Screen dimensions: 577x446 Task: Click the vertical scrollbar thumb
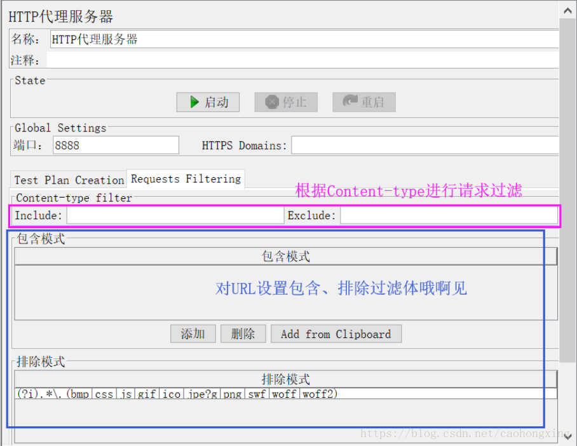coord(568,191)
